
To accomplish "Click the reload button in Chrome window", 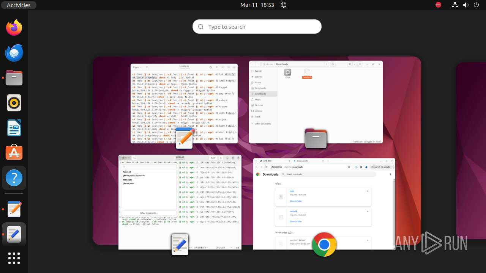I will coord(267,167).
